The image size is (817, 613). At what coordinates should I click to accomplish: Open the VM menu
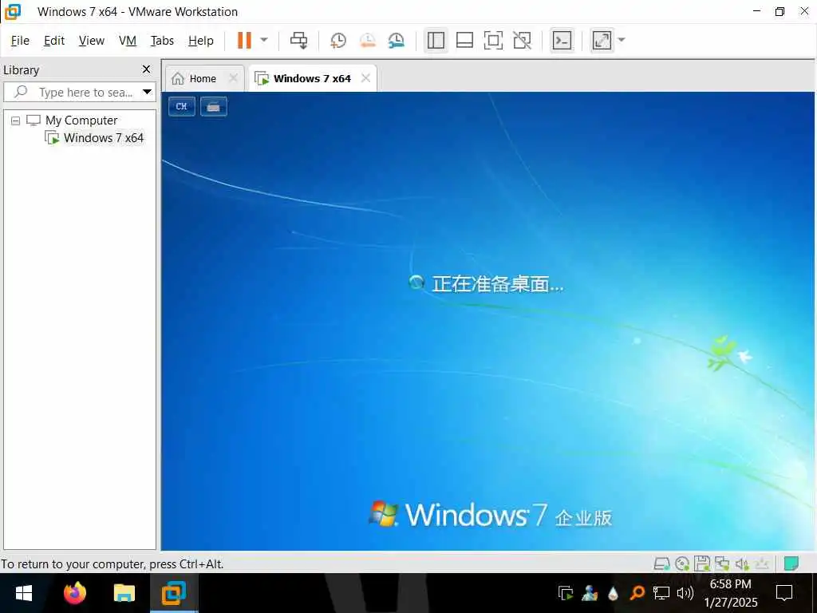(x=127, y=41)
